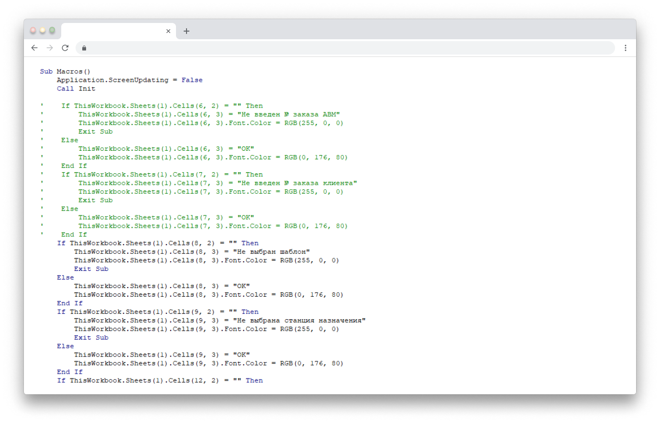
Task: Go back with the browser back arrow
Action: [x=34, y=48]
